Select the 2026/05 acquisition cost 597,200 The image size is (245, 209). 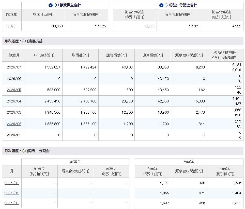(x=90, y=90)
